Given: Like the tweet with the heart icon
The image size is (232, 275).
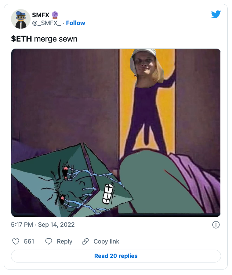Looking at the screenshot, I should pyautogui.click(x=16, y=241).
